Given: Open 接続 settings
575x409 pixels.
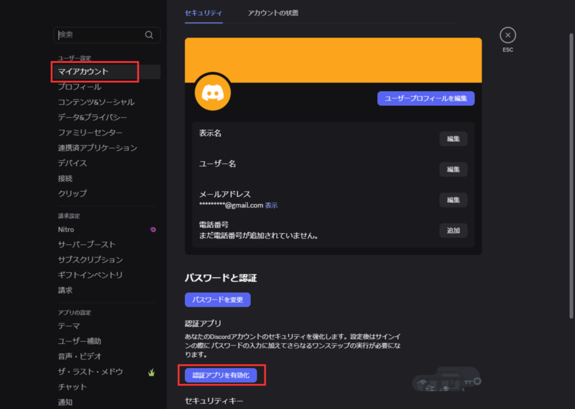Looking at the screenshot, I should coord(66,178).
